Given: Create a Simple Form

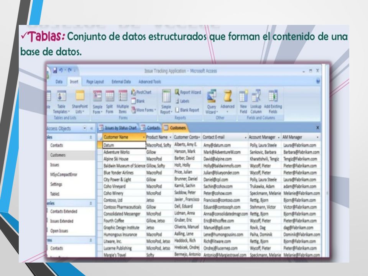Looking at the screenshot, I should click(x=97, y=102).
